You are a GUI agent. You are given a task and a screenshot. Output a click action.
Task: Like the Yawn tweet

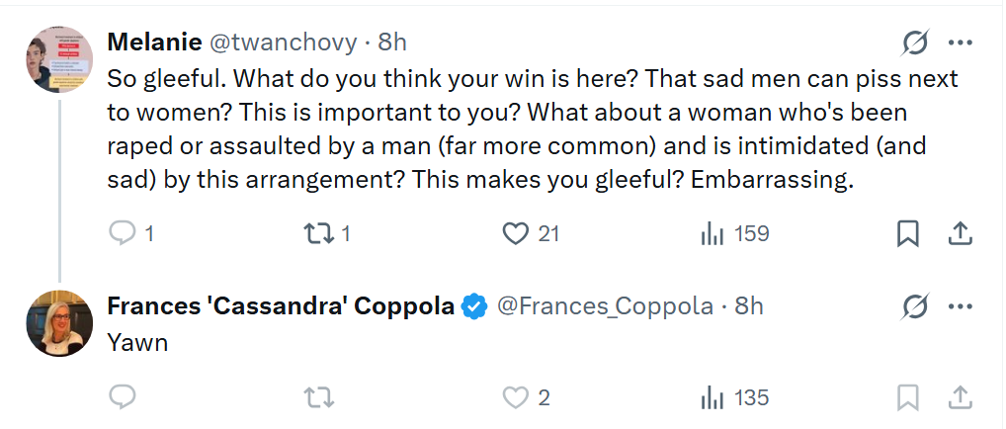[516, 397]
